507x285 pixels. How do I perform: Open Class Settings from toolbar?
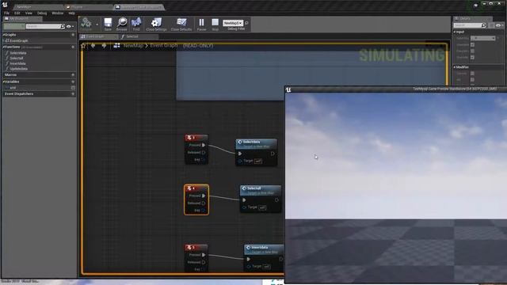(156, 25)
